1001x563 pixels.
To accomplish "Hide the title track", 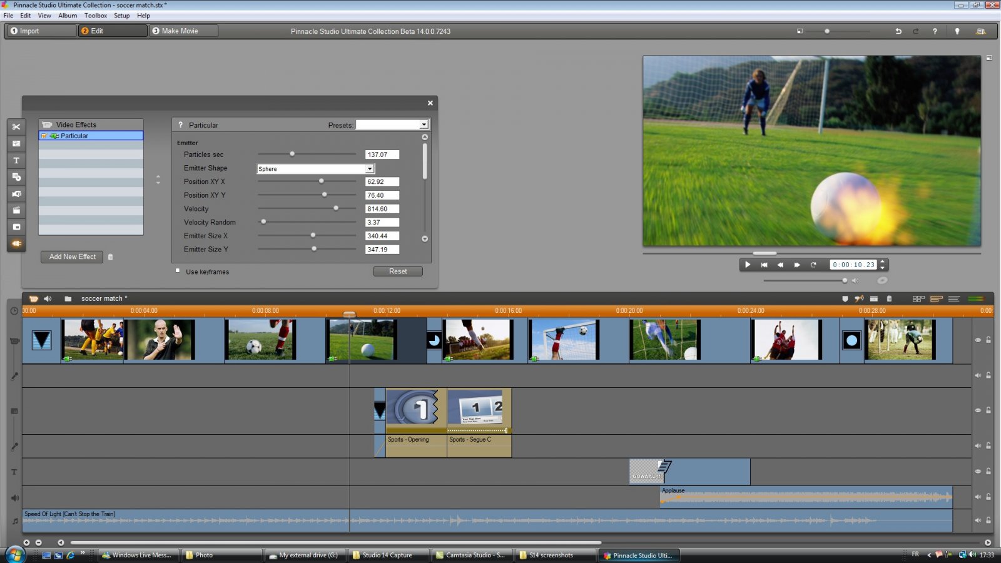I will point(978,472).
